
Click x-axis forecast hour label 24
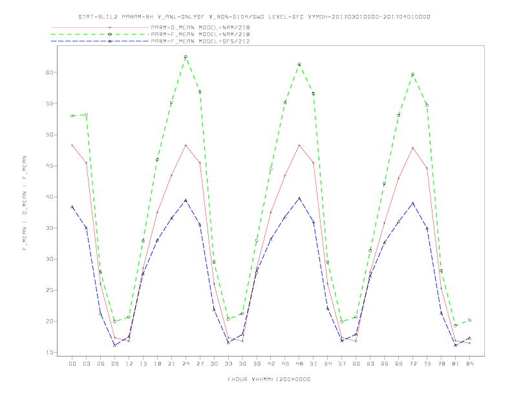(186, 364)
